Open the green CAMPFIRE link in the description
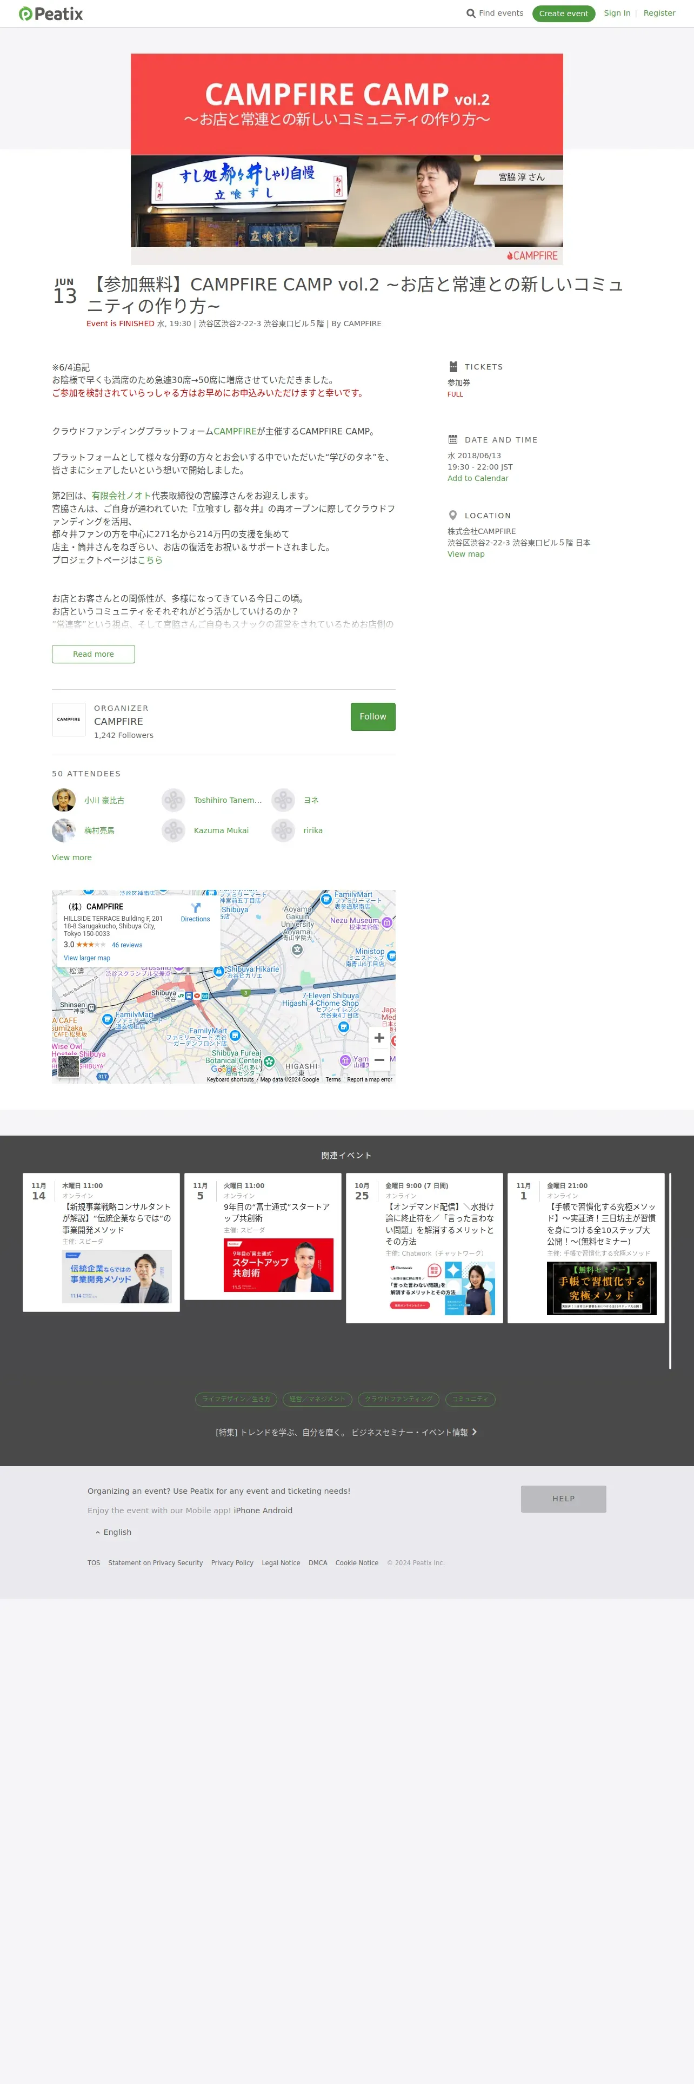Viewport: 694px width, 2084px height. coord(235,431)
